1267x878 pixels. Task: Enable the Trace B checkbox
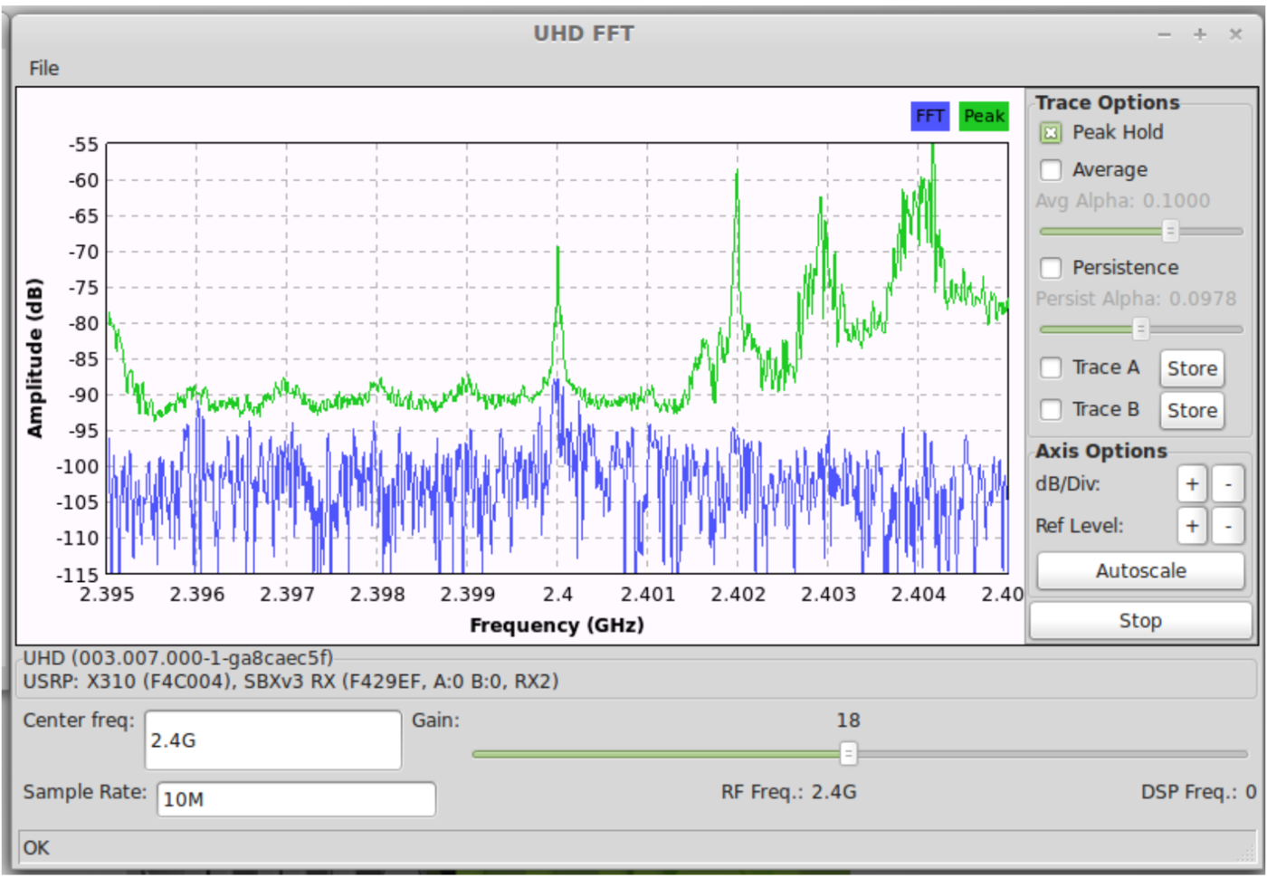tap(1051, 409)
